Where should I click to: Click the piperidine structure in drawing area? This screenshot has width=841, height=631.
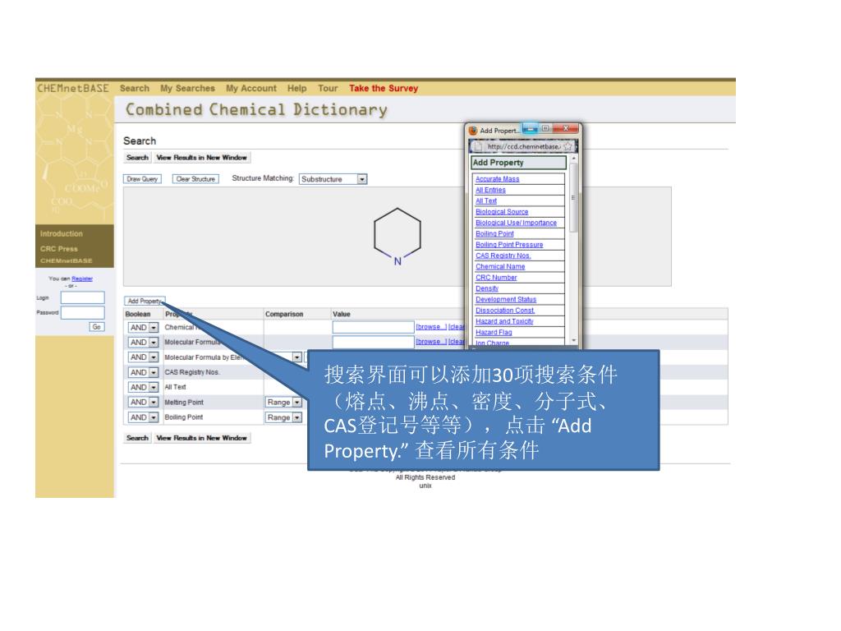pyautogui.click(x=398, y=237)
